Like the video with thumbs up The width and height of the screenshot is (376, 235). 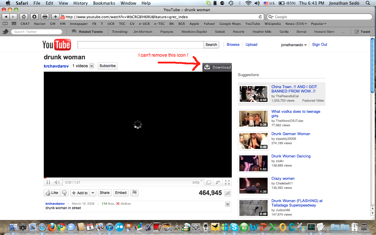point(52,193)
